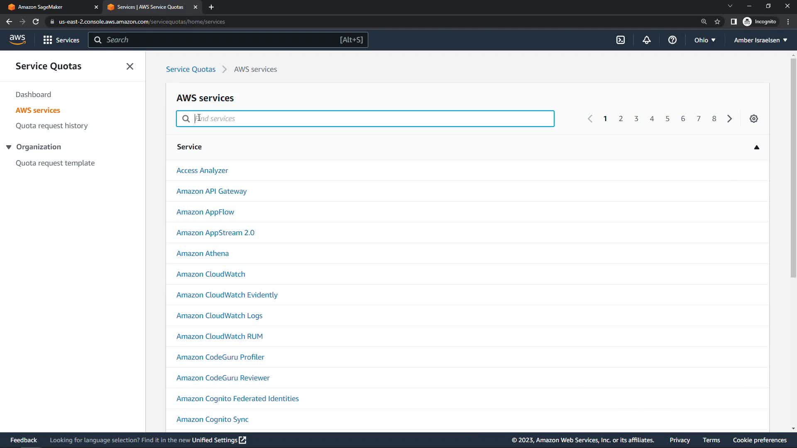The width and height of the screenshot is (797, 448).
Task: Collapse the Organization section
Action: tap(9, 147)
